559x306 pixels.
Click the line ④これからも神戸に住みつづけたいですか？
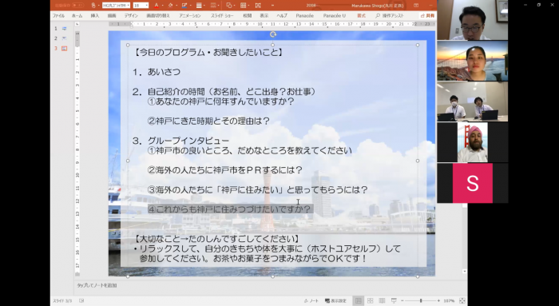point(230,209)
